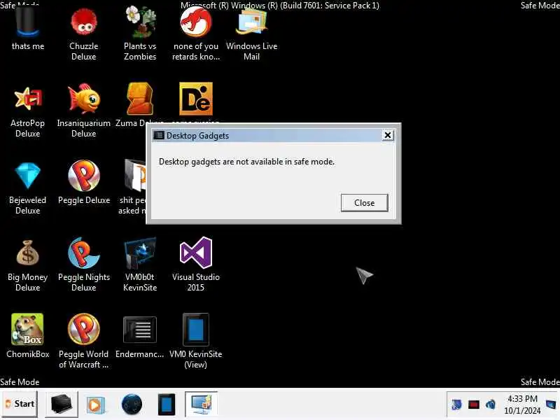Click Show desktop button at taskbar end
This screenshot has height=420, width=560.
551,405
